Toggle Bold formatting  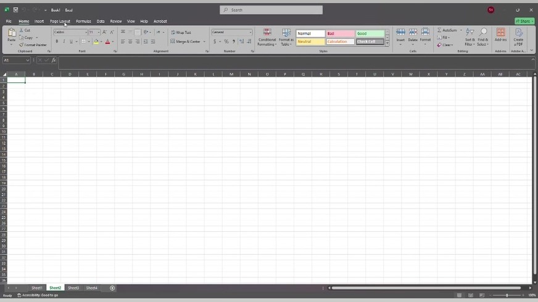click(x=57, y=41)
